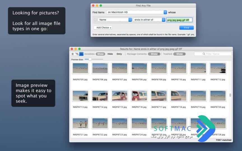242x151 pixels.
Task: Select thumbnail IMGP8718.jpg
Action: point(178,96)
